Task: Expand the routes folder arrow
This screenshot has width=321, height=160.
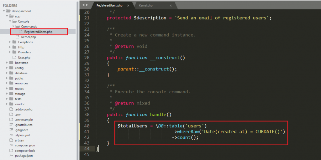Action: click(x=7, y=89)
